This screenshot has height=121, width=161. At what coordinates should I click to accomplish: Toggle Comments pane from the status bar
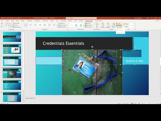pyautogui.click(x=126, y=104)
